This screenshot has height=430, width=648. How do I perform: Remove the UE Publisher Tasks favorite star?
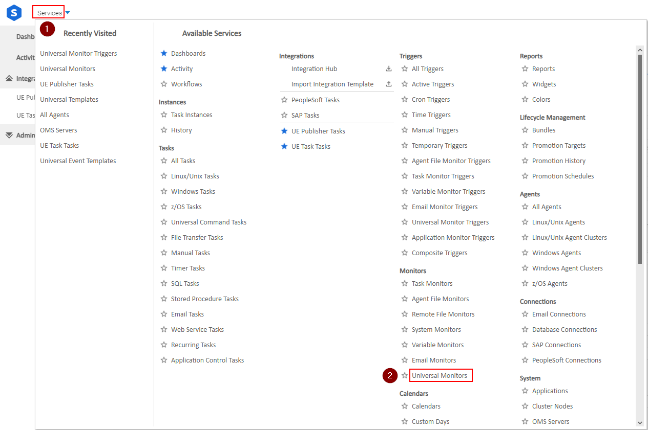click(284, 131)
